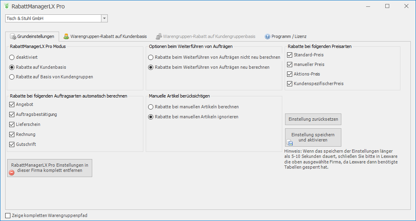Click the Einstellung zurücksetzen button
Screen dimensions: 416x221
313,119
